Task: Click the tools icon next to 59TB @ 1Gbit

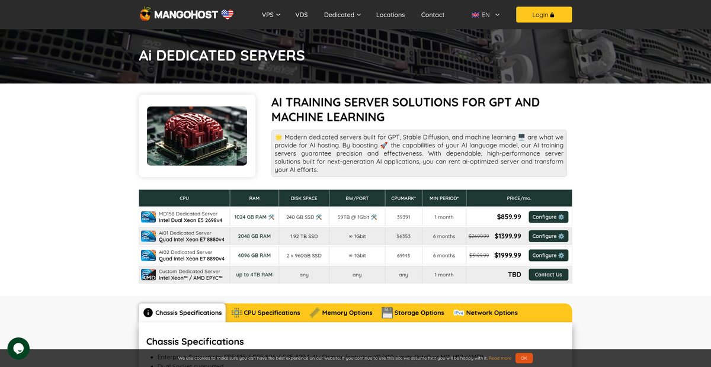Action: [x=374, y=217]
